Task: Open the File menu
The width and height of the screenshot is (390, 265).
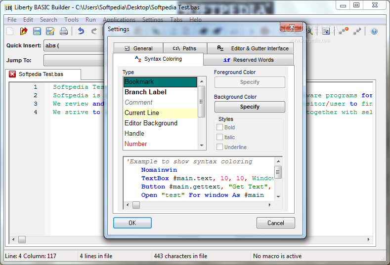Action: (12, 20)
